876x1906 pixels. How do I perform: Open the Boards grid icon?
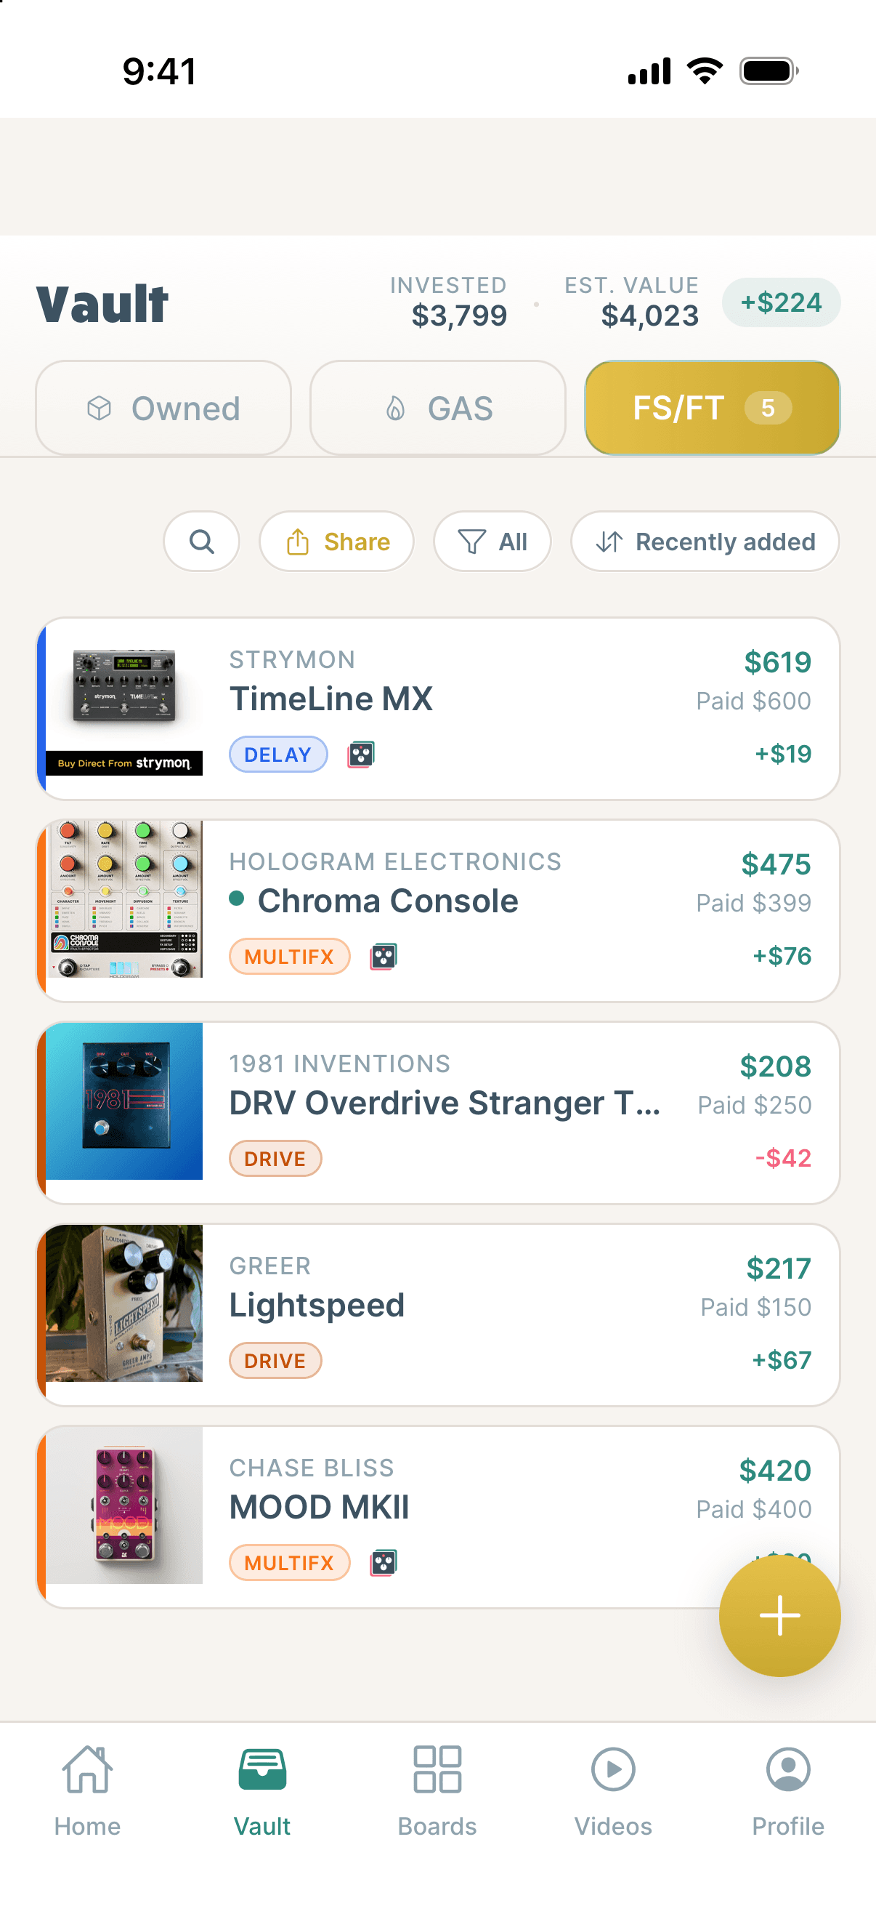pos(437,1770)
